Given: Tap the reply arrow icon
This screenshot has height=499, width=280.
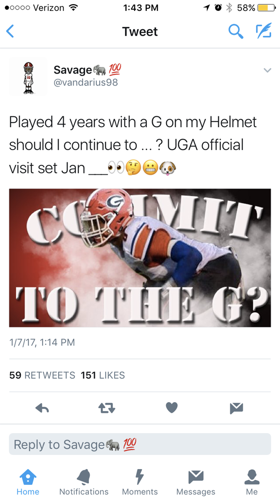Looking at the screenshot, I should click(42, 408).
